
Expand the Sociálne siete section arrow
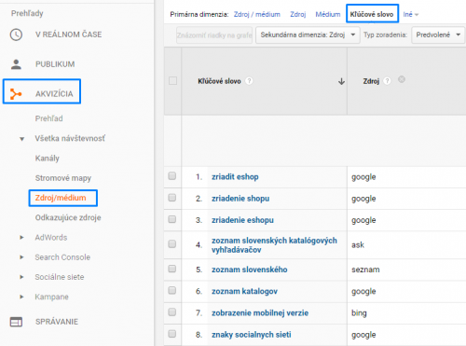click(x=21, y=277)
